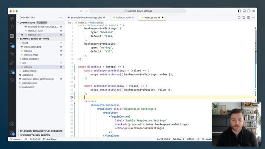The height and width of the screenshot is (149, 265).
Task: Click the index.js breadcrumb segment
Action: [x=81, y=23]
